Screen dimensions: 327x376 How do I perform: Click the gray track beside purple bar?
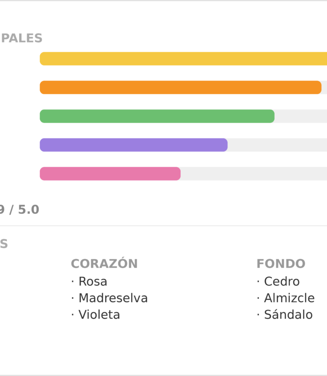click(277, 145)
